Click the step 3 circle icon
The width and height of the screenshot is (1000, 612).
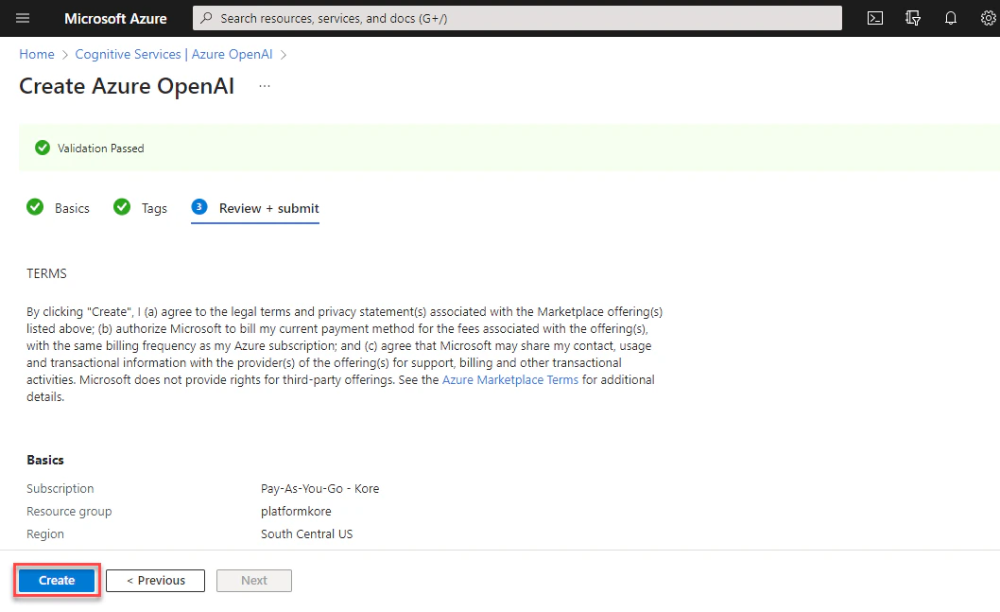point(199,207)
